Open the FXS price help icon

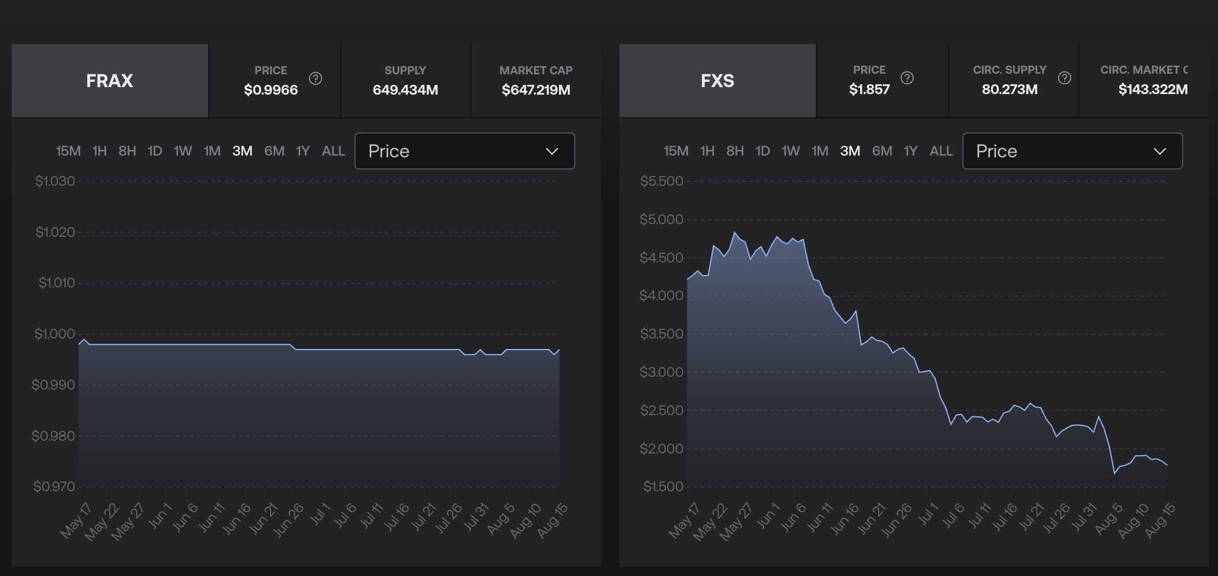click(x=907, y=78)
